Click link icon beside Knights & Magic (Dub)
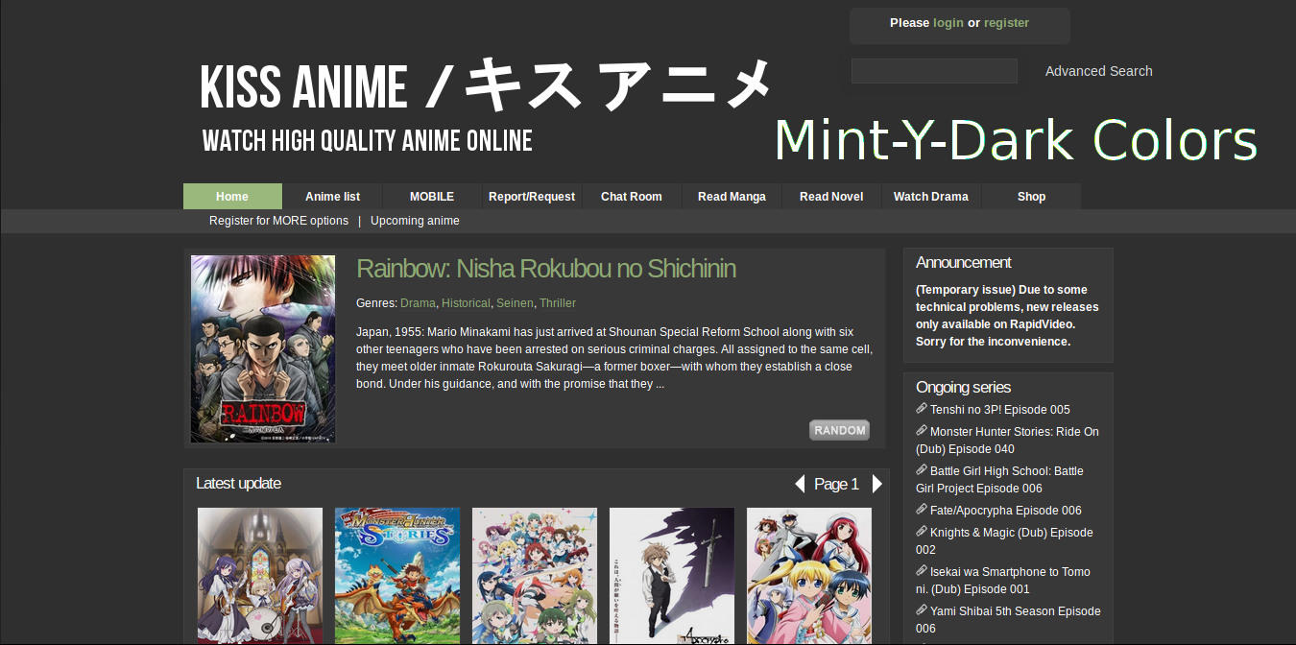 click(x=922, y=532)
